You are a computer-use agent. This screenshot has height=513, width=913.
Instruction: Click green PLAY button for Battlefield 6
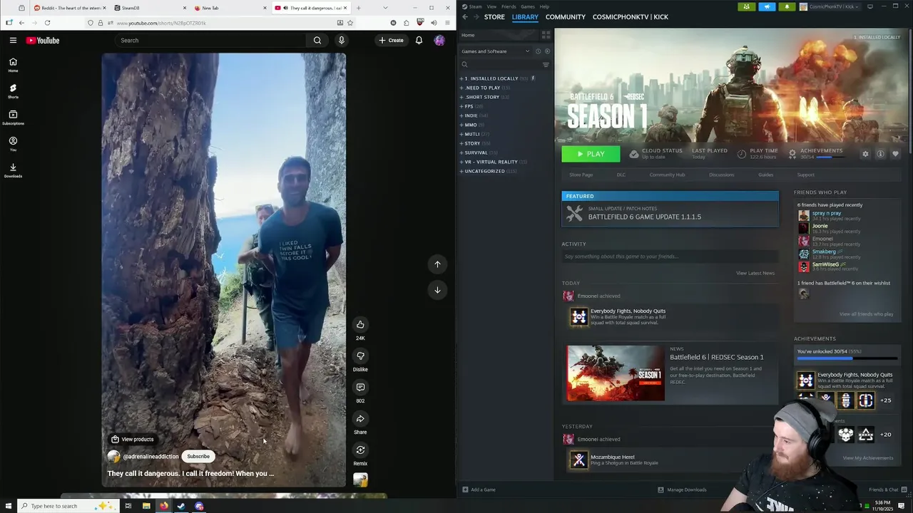click(x=591, y=154)
